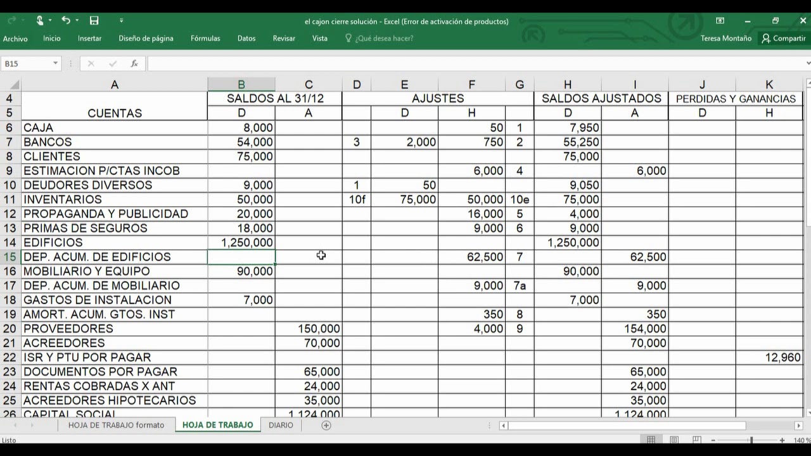Click the AJUSTES header cell
The height and width of the screenshot is (456, 811).
(438, 99)
